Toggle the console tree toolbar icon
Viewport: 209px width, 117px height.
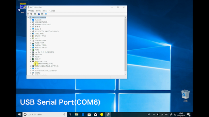[x=35, y=14]
